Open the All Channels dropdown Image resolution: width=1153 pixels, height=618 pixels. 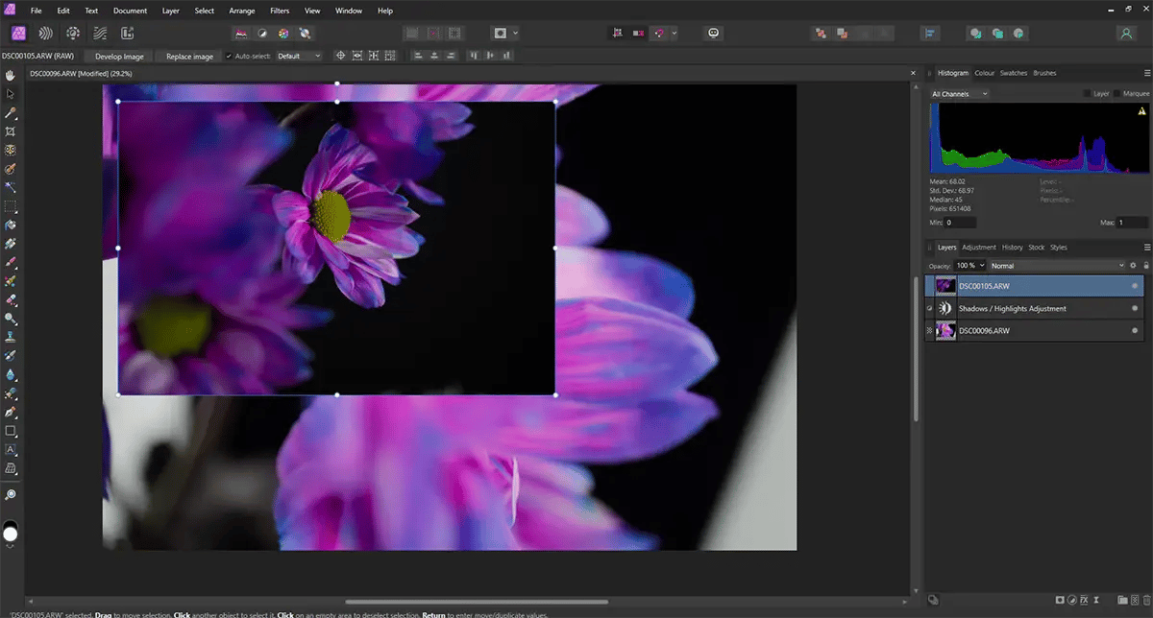[x=959, y=94]
